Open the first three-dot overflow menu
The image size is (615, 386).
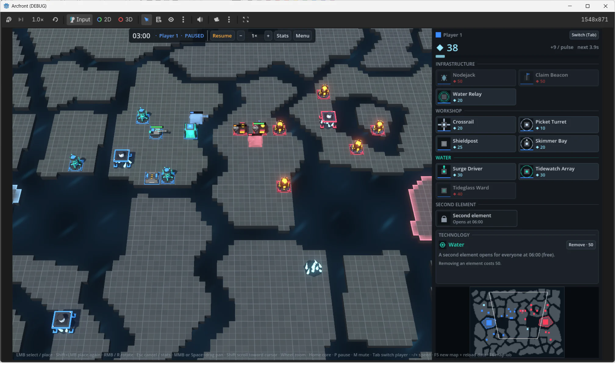(183, 19)
